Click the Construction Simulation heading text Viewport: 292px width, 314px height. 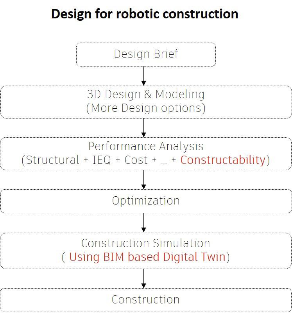(x=146, y=243)
